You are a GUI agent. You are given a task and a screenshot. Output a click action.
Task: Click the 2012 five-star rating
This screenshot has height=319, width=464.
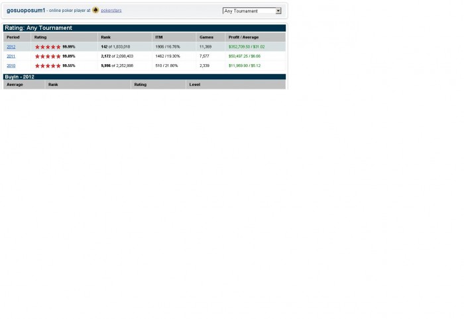click(x=48, y=47)
